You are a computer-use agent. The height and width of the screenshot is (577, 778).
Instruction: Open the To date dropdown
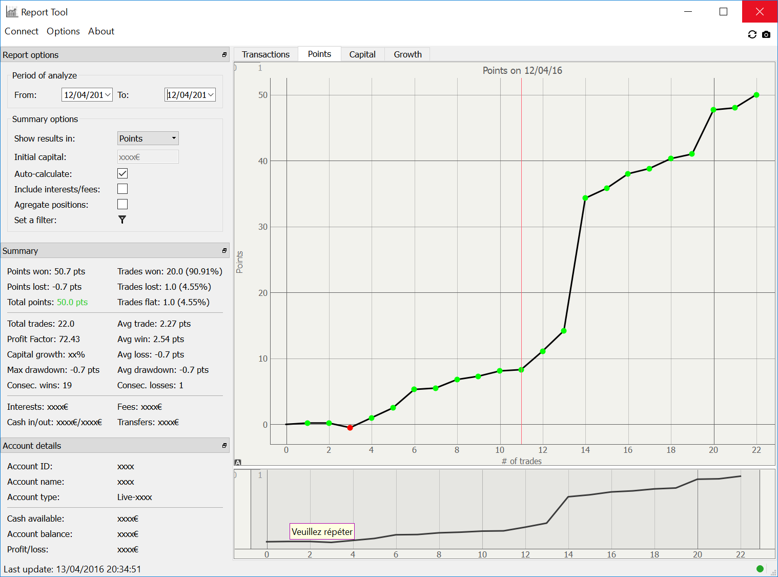pyautogui.click(x=211, y=95)
